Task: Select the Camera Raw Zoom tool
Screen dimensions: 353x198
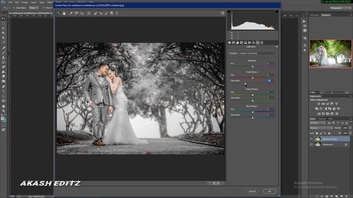Action: [58, 13]
